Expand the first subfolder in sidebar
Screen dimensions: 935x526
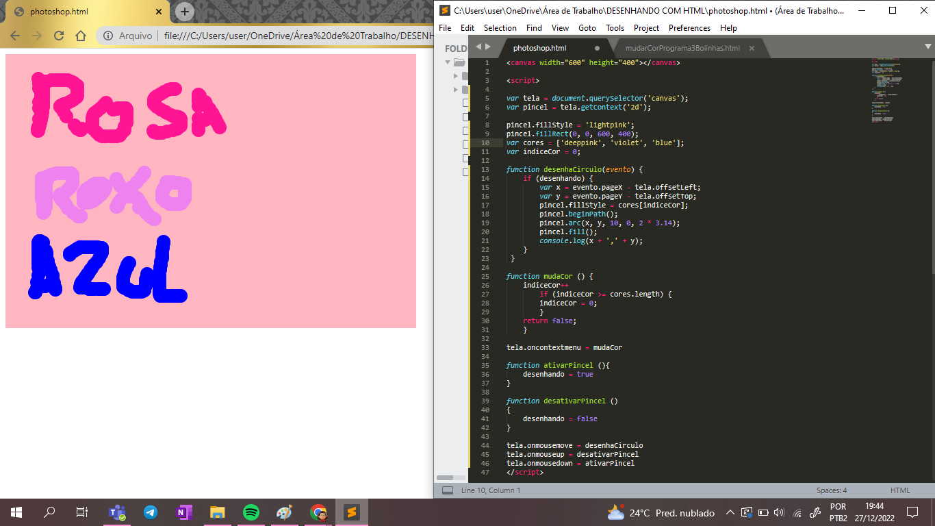coord(456,75)
